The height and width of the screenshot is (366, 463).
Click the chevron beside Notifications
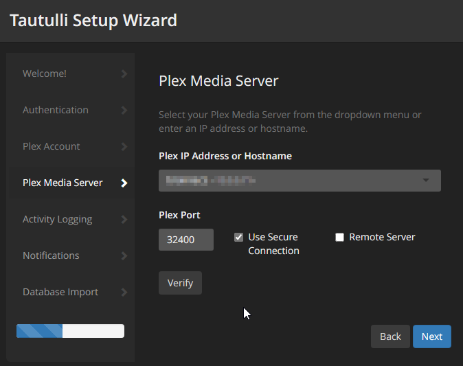click(124, 256)
